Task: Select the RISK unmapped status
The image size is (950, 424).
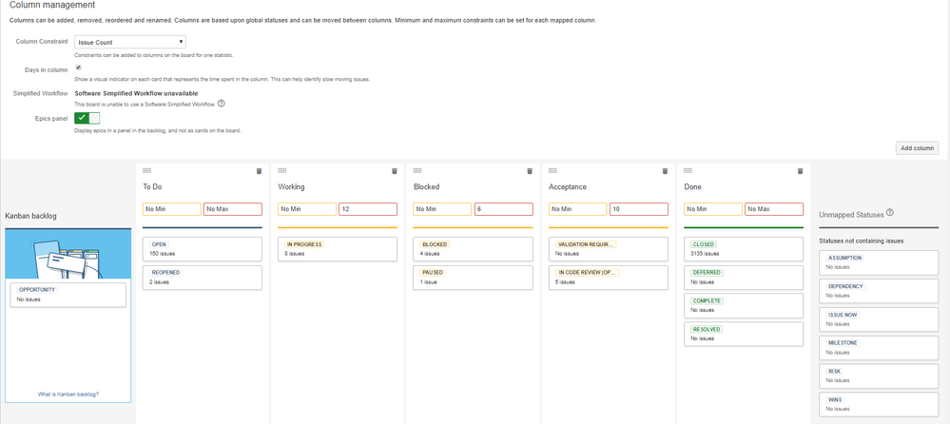Action: pyautogui.click(x=879, y=376)
